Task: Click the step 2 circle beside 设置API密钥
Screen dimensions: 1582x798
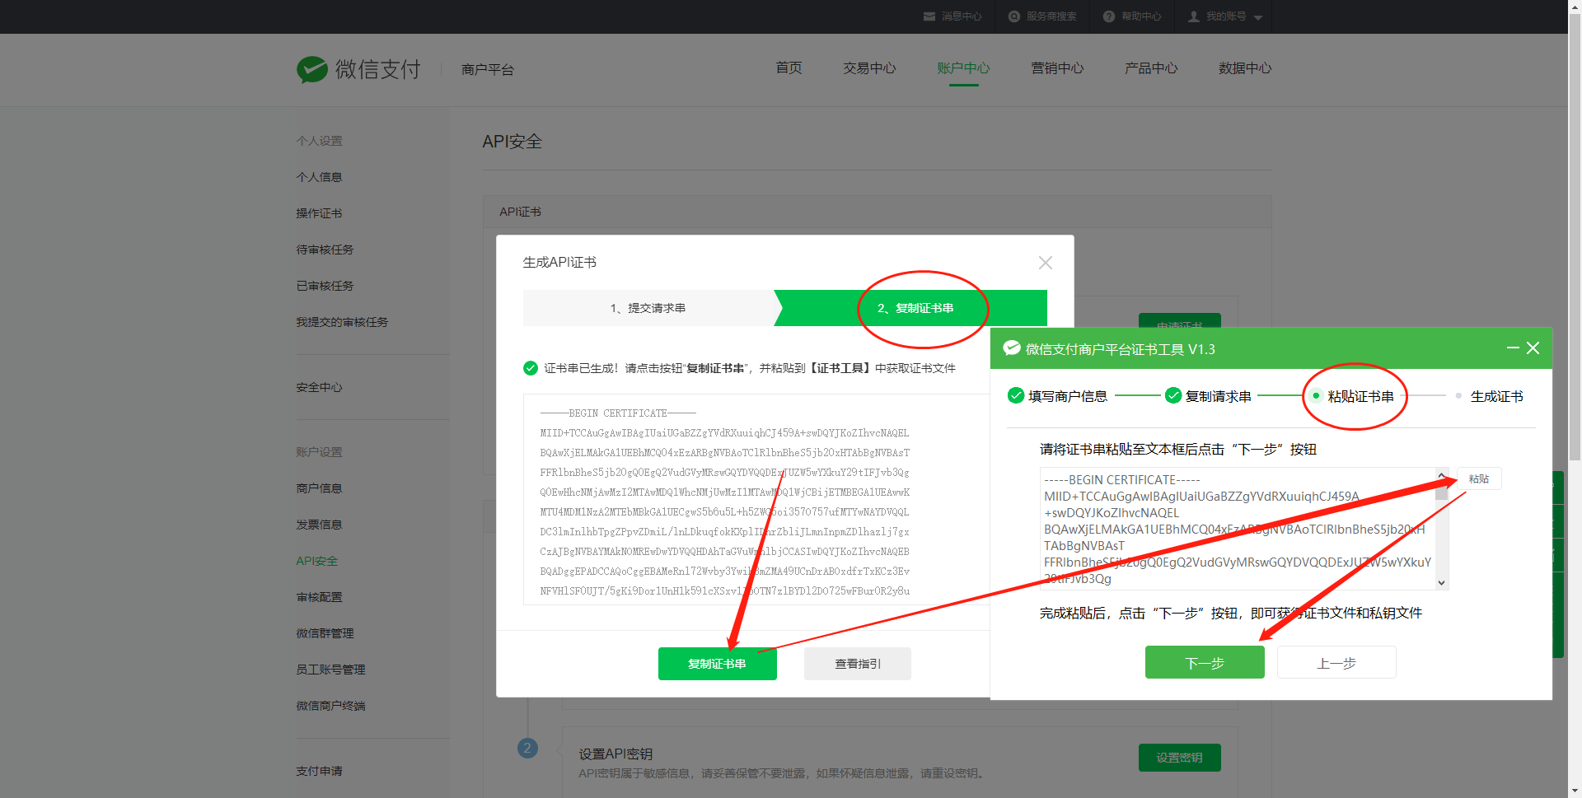Action: 527,749
